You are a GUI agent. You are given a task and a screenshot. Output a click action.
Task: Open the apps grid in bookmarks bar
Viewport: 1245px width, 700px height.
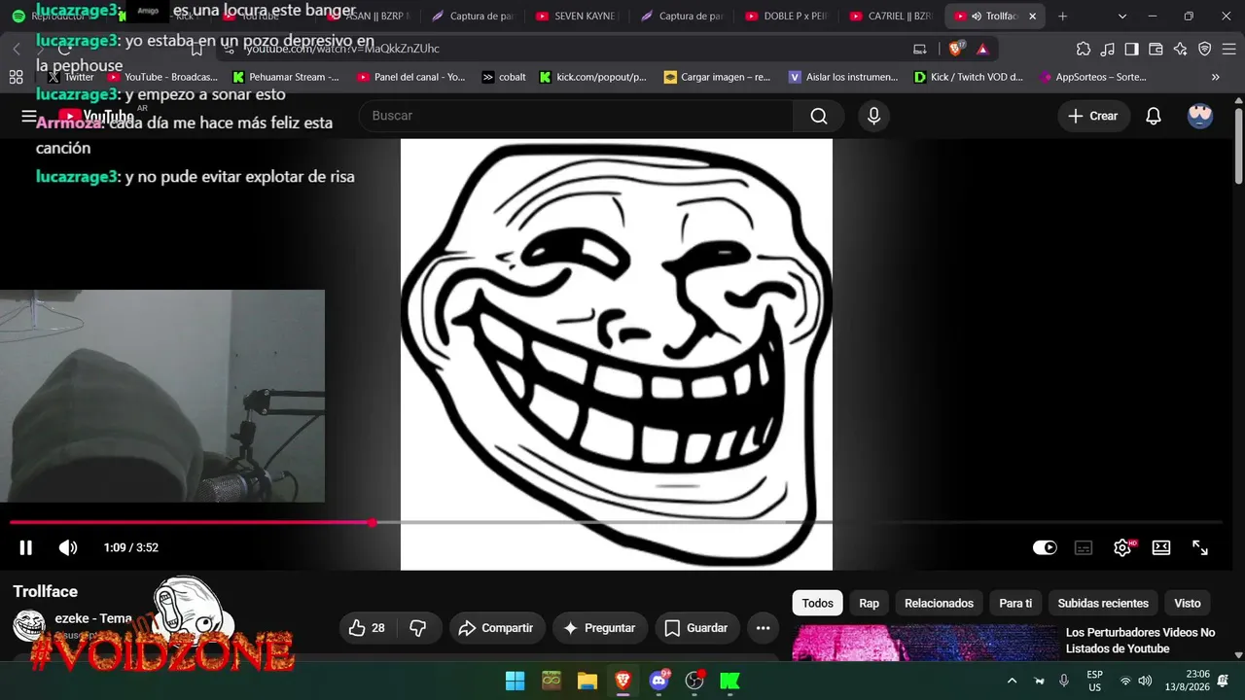[16, 77]
